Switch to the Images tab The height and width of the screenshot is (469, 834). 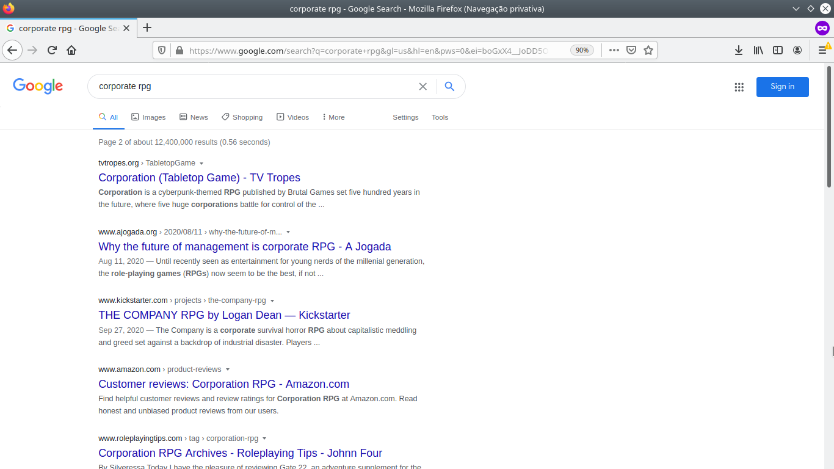(148, 117)
